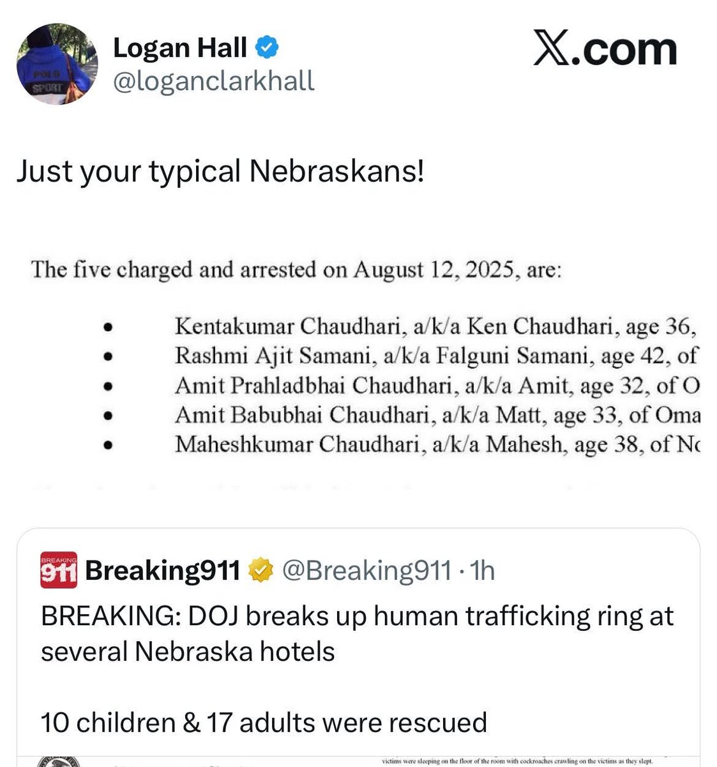717x767 pixels.
Task: Click the "10 children & 17 adults were rescued" line
Action: tap(264, 722)
